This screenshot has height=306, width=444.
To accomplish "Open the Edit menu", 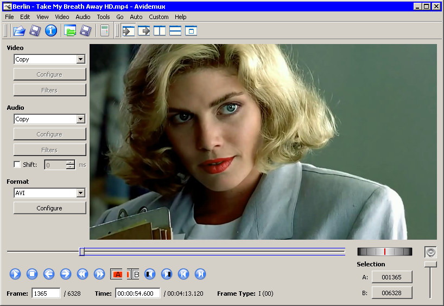I will point(25,17).
